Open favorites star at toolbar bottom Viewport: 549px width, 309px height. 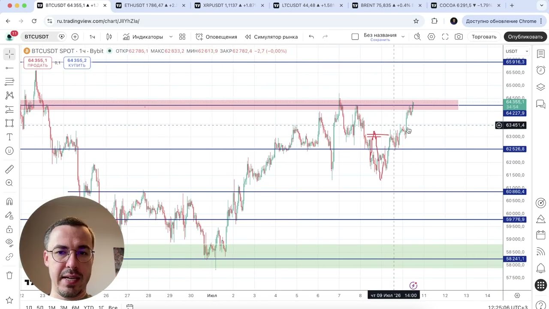point(9,300)
